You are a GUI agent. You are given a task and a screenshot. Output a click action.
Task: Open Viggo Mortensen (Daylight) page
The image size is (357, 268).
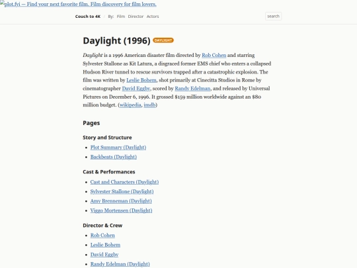point(121,210)
